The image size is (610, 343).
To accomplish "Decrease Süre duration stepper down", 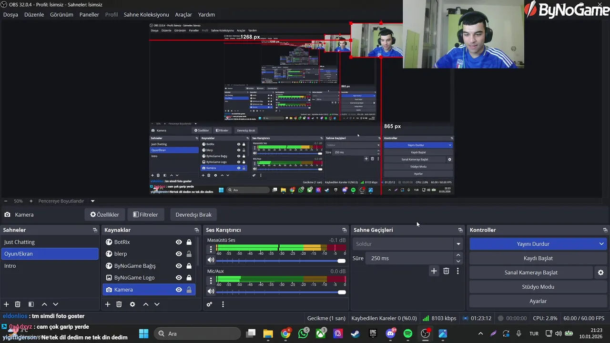I will (x=458, y=261).
